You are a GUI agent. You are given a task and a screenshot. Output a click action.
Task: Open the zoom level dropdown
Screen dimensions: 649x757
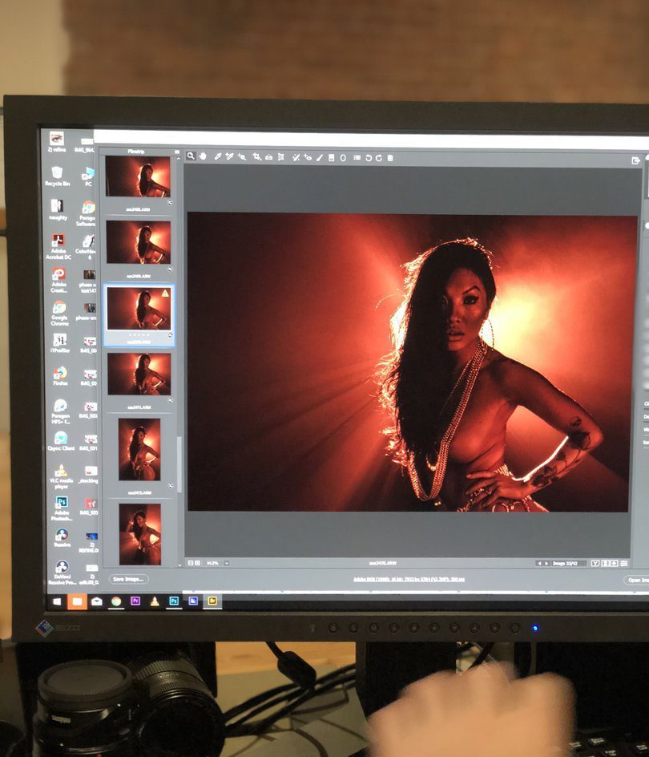click(x=227, y=563)
